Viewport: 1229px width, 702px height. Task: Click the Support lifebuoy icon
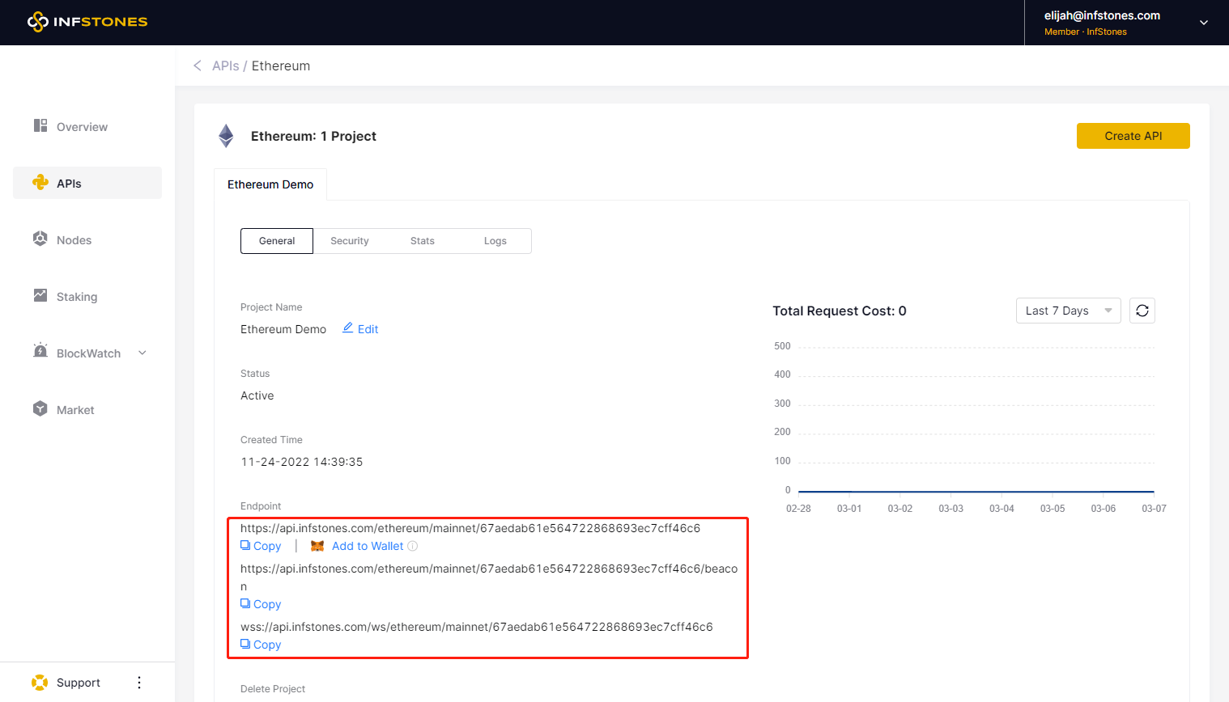tap(40, 683)
